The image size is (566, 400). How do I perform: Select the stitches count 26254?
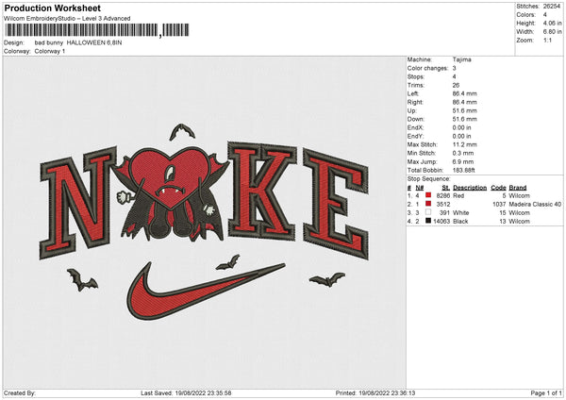(x=552, y=7)
